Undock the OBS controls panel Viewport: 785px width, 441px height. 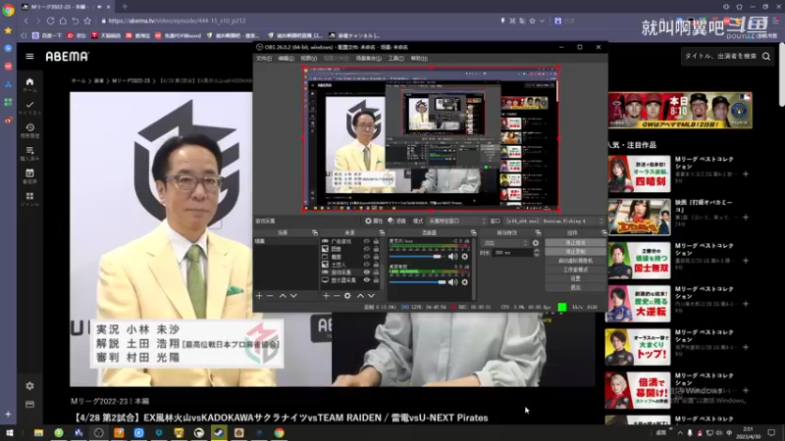coord(603,233)
